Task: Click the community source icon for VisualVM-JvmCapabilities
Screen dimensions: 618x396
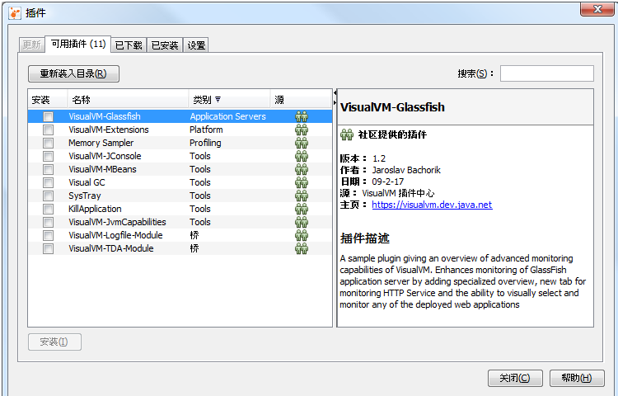Action: [302, 223]
